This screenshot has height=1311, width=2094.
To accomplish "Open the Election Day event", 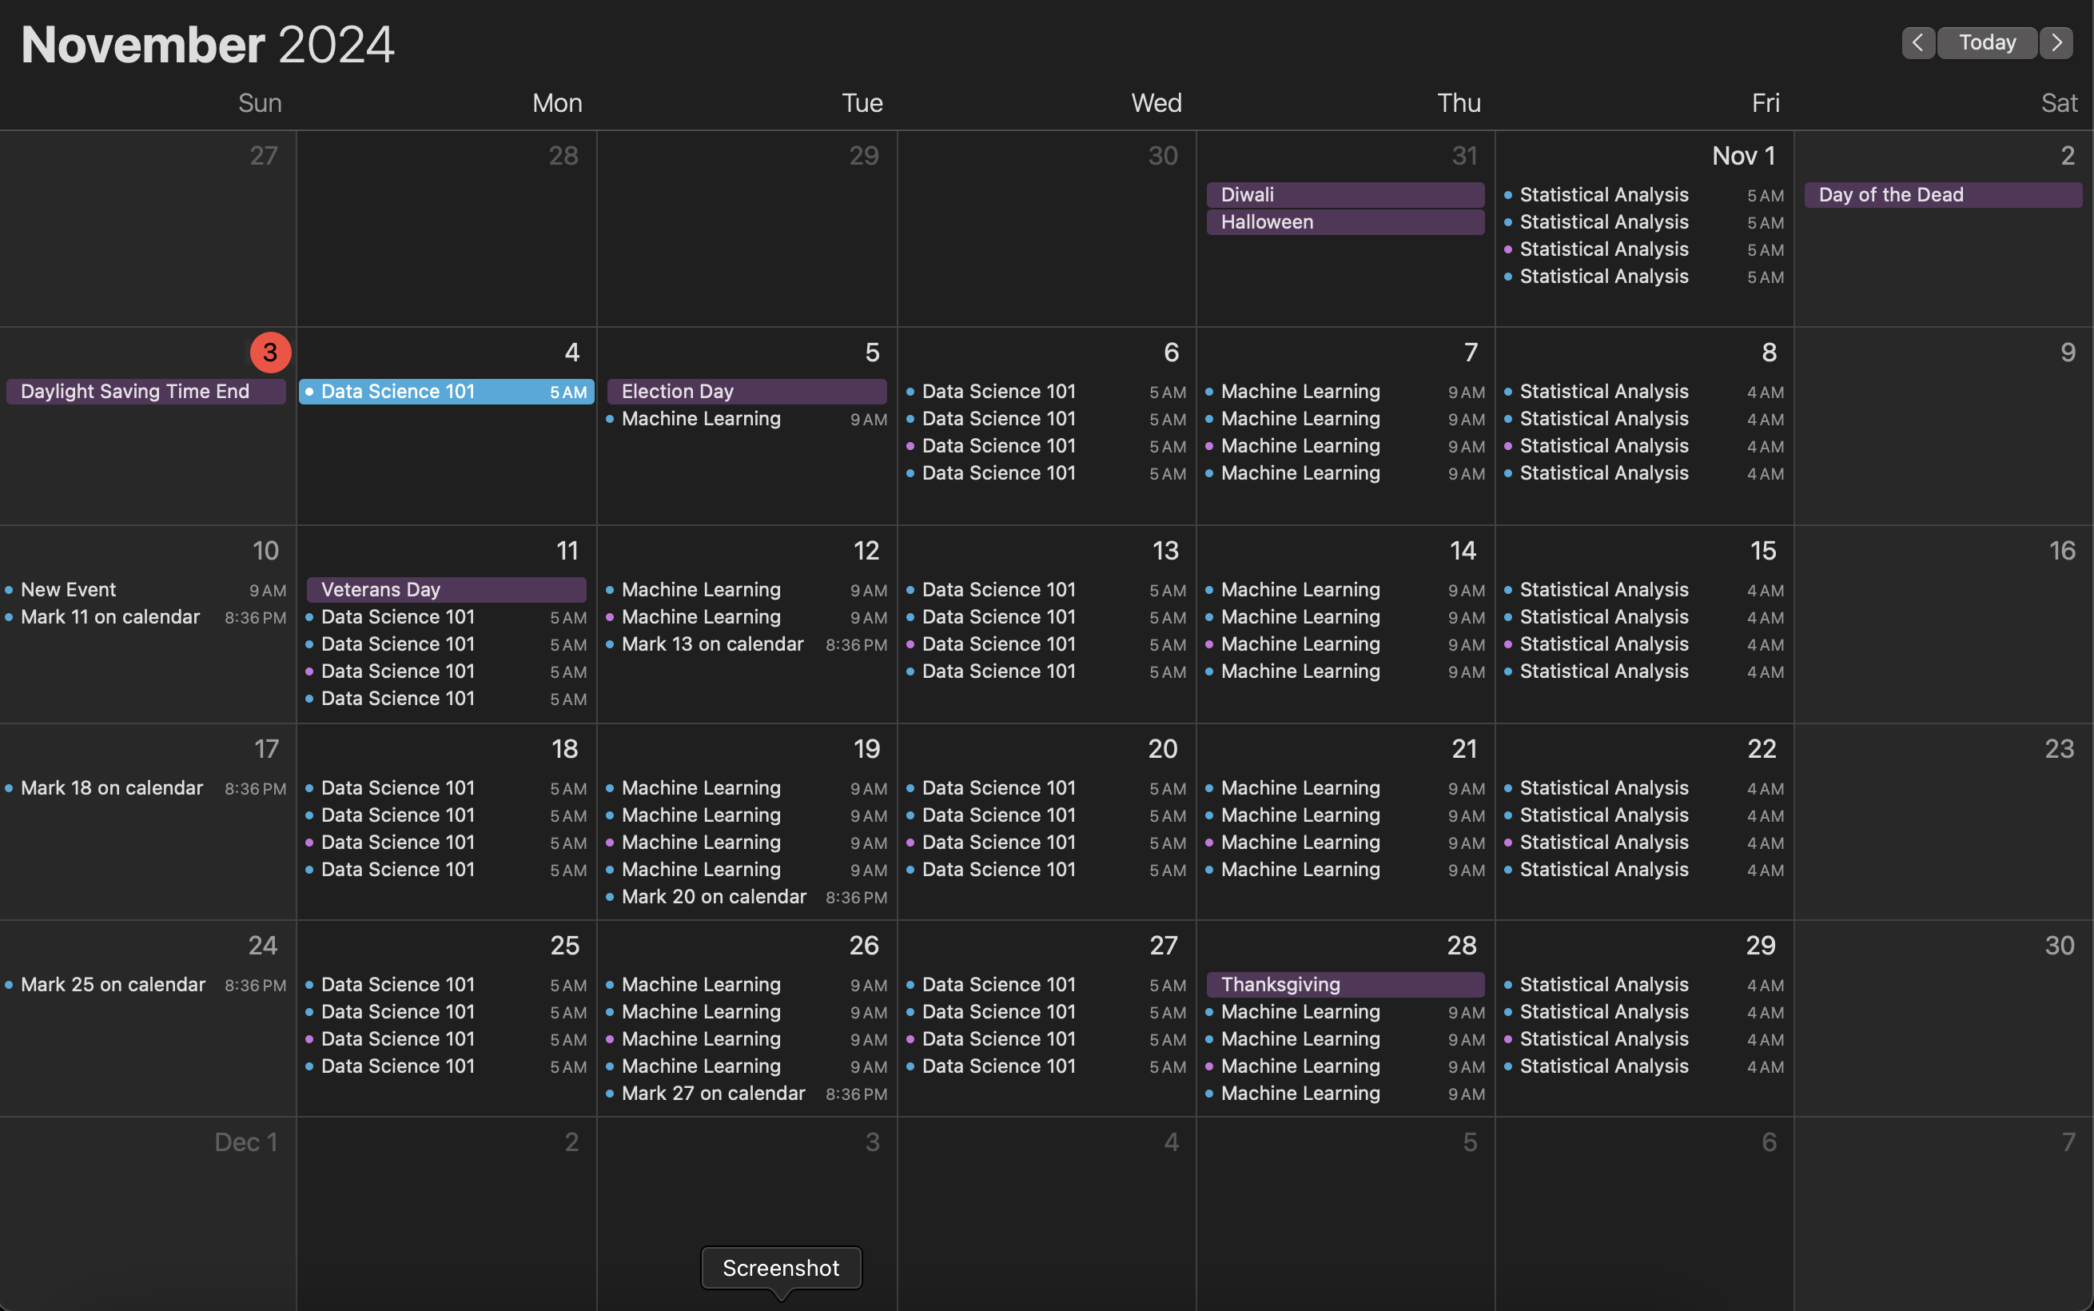I will (746, 392).
